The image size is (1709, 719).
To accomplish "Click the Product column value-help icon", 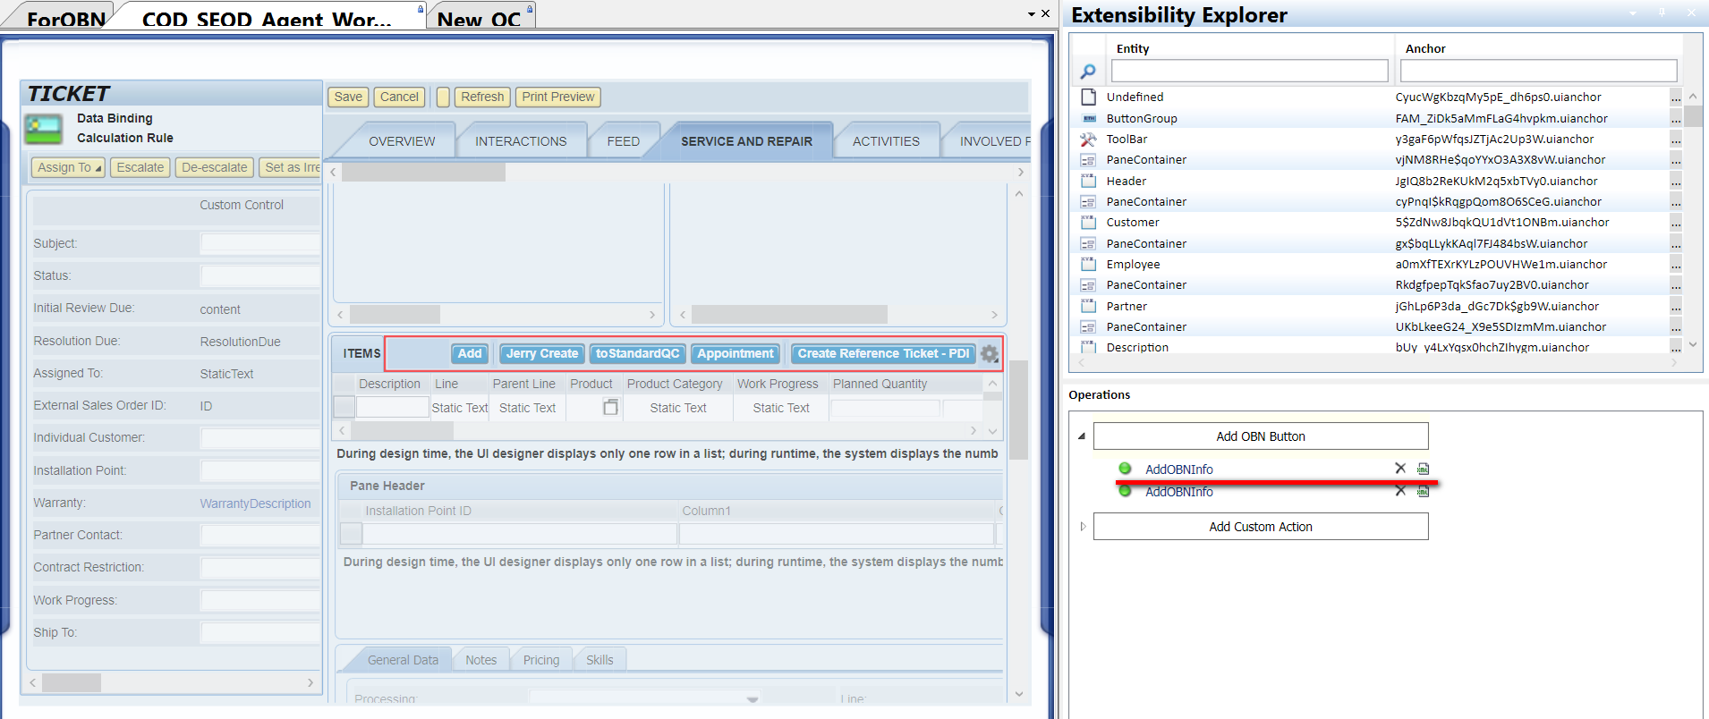I will coord(610,408).
